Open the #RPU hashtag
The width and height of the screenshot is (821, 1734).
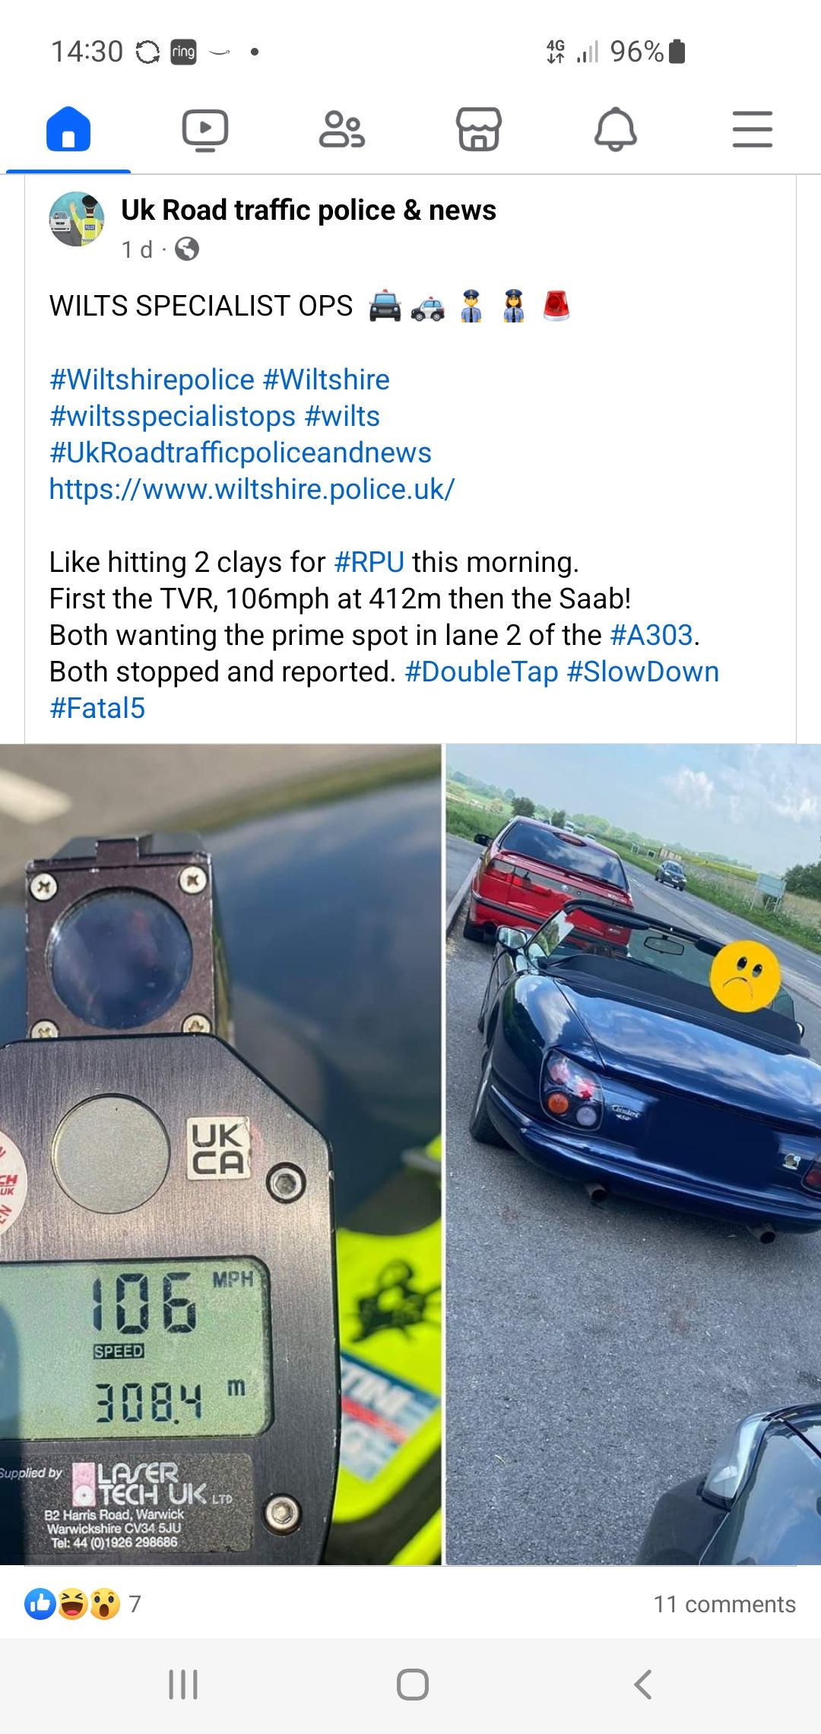coord(369,562)
